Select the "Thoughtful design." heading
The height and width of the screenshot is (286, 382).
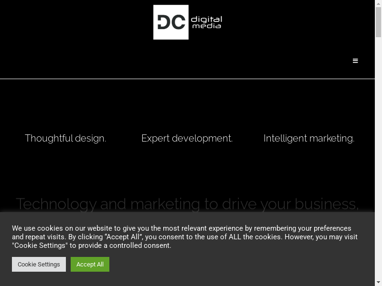pos(65,138)
